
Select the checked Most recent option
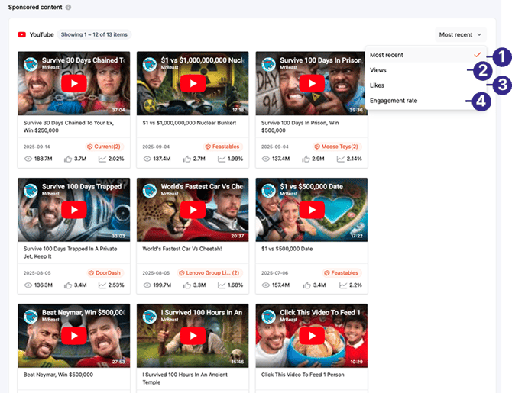click(x=387, y=55)
